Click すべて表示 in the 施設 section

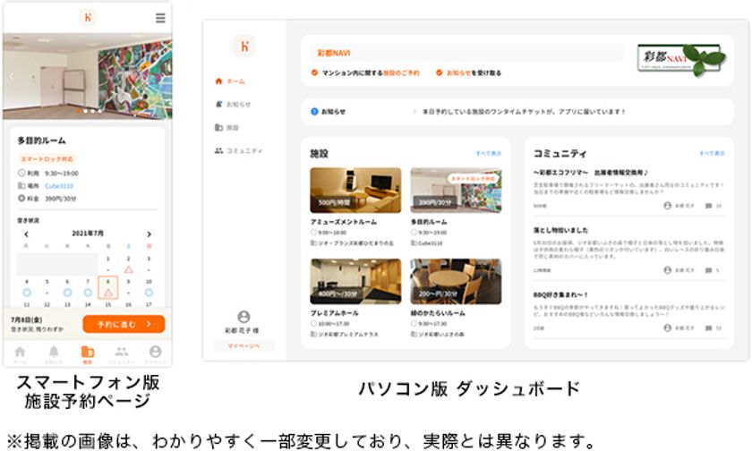[488, 153]
